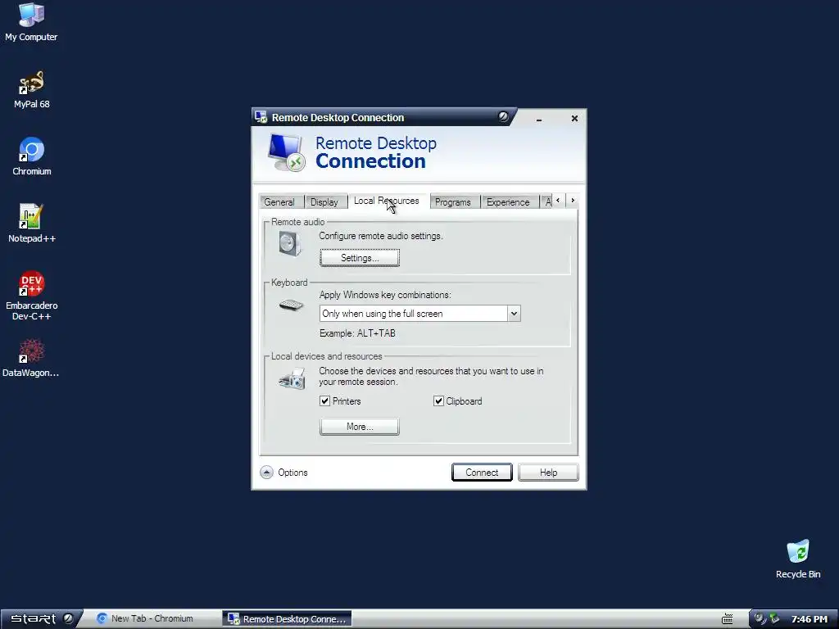Click the 7:46 PM clock
Viewport: 839px width, 629px height.
(x=809, y=619)
